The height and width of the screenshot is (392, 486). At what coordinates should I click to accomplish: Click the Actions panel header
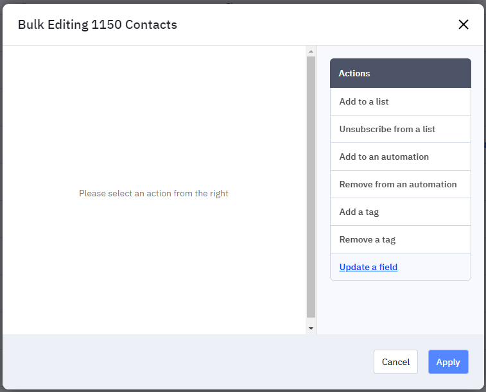click(x=401, y=73)
